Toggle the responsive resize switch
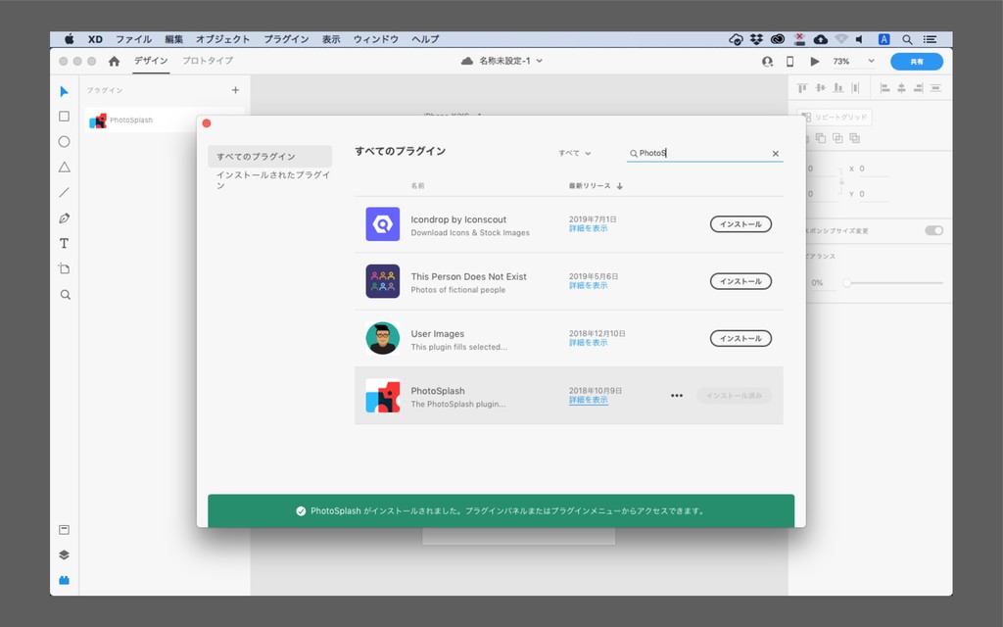Screen dimensions: 1003x627 933,230
